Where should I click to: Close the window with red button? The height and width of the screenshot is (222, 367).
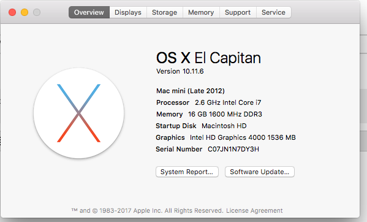[12, 12]
